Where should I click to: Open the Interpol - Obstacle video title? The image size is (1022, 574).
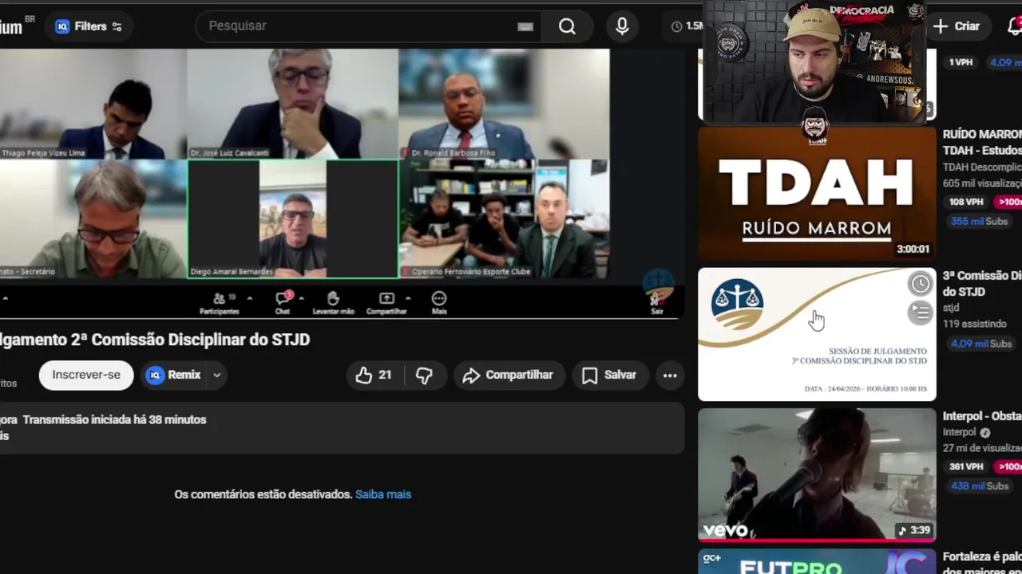(x=982, y=416)
